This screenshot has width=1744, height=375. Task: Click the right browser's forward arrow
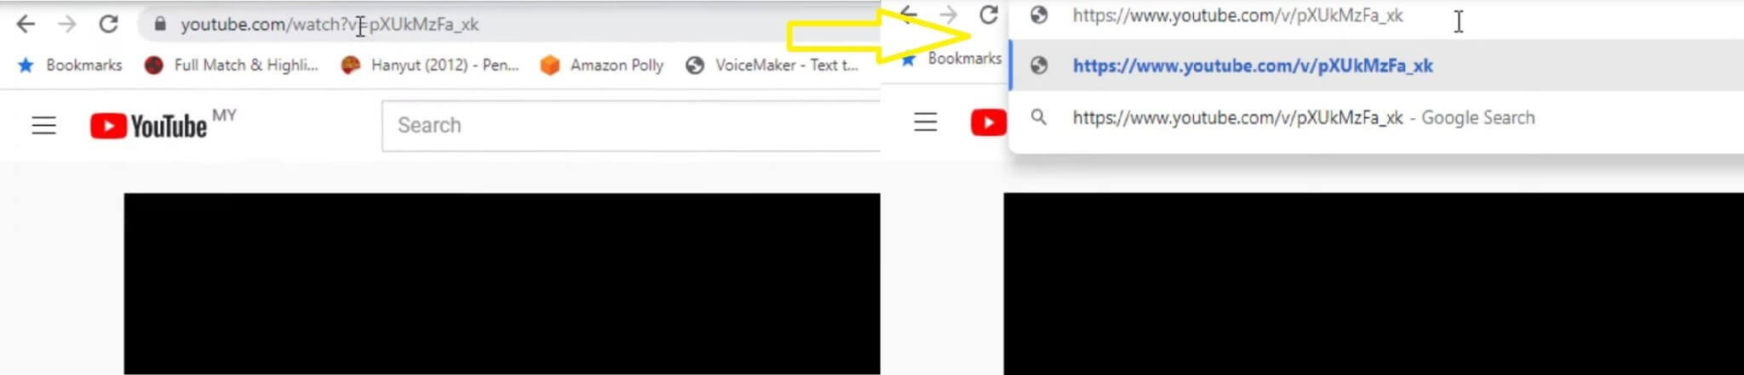948,14
